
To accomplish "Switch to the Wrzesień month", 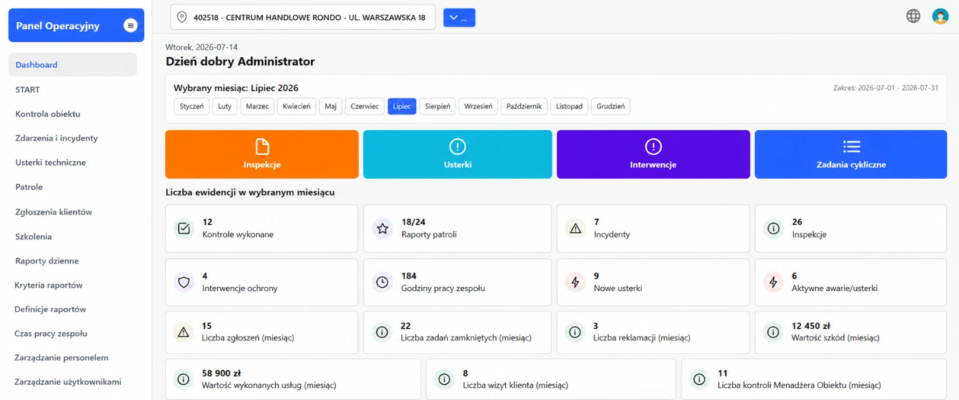I will pos(478,106).
